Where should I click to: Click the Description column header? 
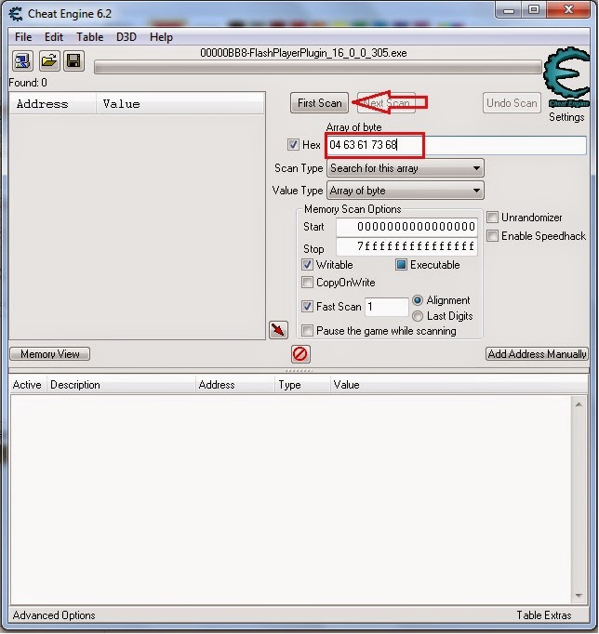coord(121,385)
